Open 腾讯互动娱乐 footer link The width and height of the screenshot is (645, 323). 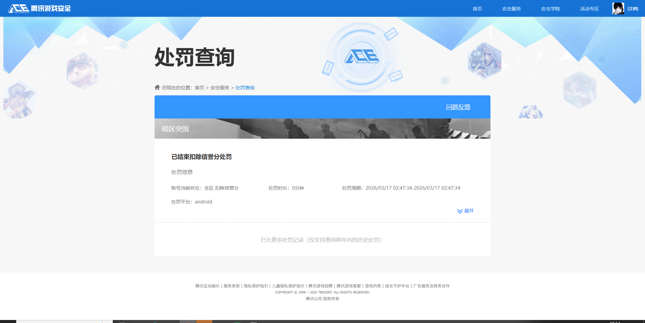208,286
